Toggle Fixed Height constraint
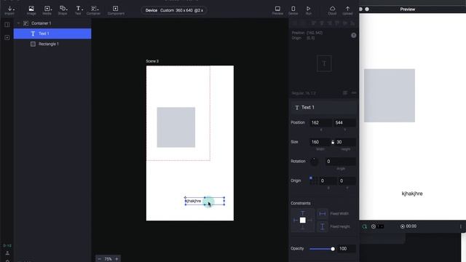Screen dimensions: 466x262 pyautogui.click(x=322, y=226)
